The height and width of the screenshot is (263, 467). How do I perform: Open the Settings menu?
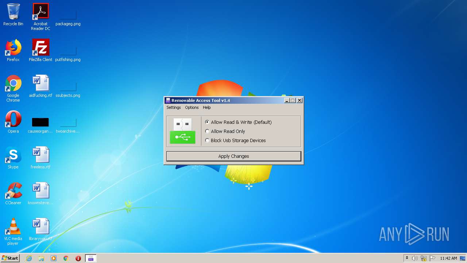click(x=174, y=107)
